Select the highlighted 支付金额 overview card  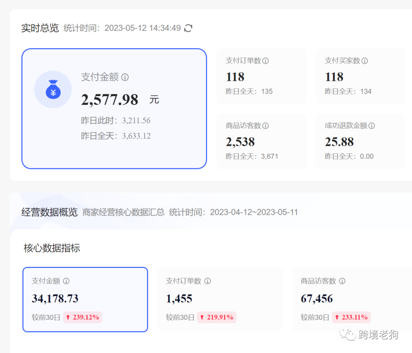tap(114, 108)
